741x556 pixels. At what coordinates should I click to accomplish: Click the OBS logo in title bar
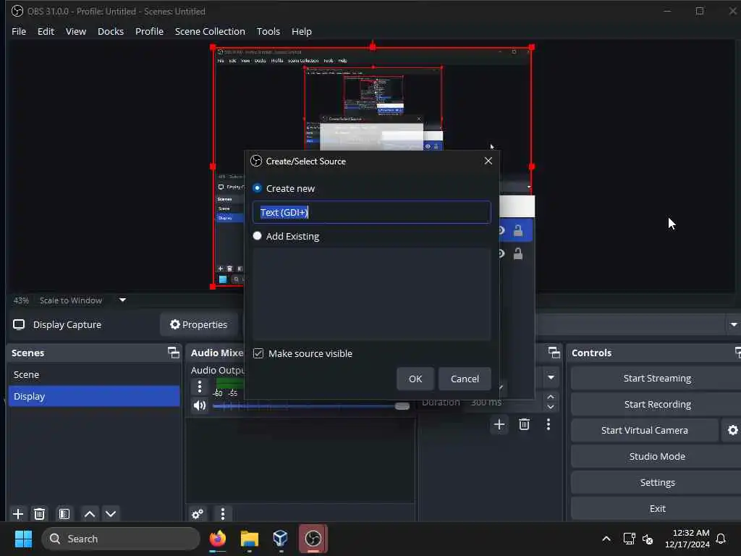tap(17, 11)
